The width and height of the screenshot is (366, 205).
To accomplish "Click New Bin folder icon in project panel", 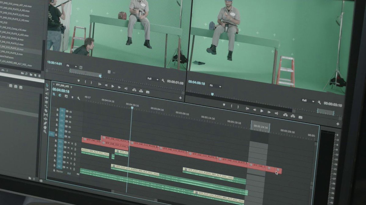I will pos(31,74).
